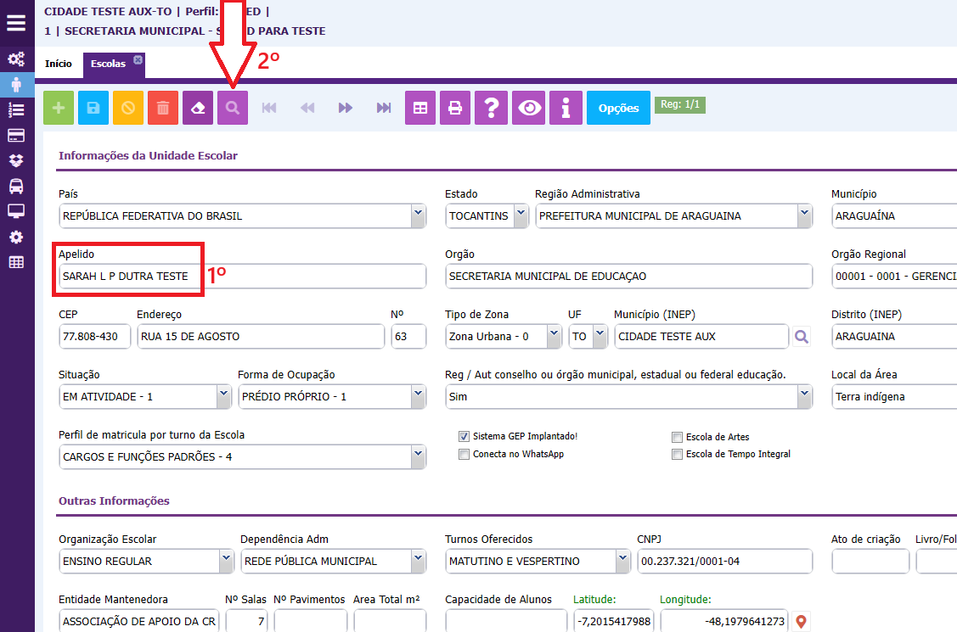Screen dimensions: 957x632
Task: Uncheck Sistema GEP Implantado checkbox
Action: pos(464,436)
